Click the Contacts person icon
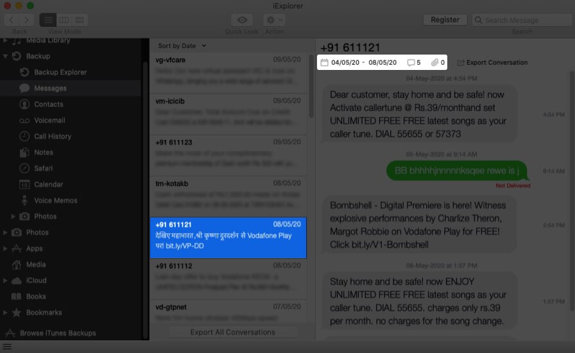575x353 pixels. (x=24, y=104)
